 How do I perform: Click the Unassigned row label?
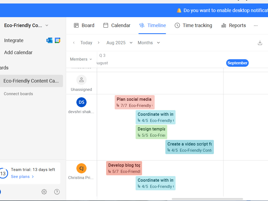coord(81,90)
